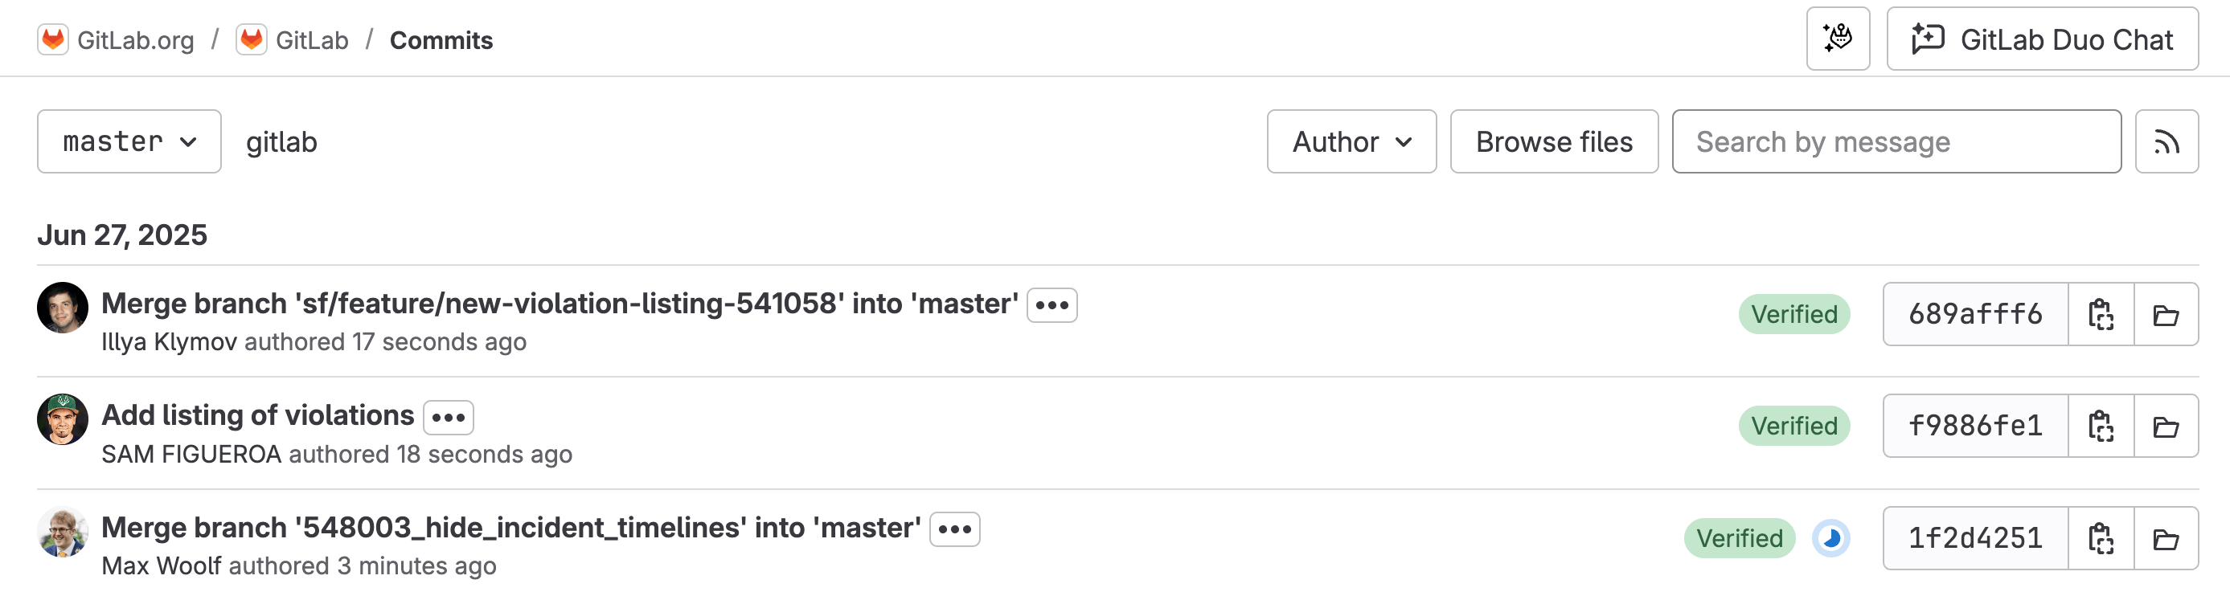
Task: Select the Commits breadcrumb item
Action: click(x=441, y=40)
